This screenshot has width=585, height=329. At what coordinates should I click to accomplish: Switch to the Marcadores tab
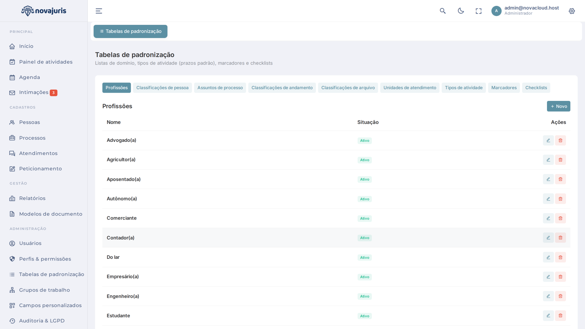click(x=504, y=88)
